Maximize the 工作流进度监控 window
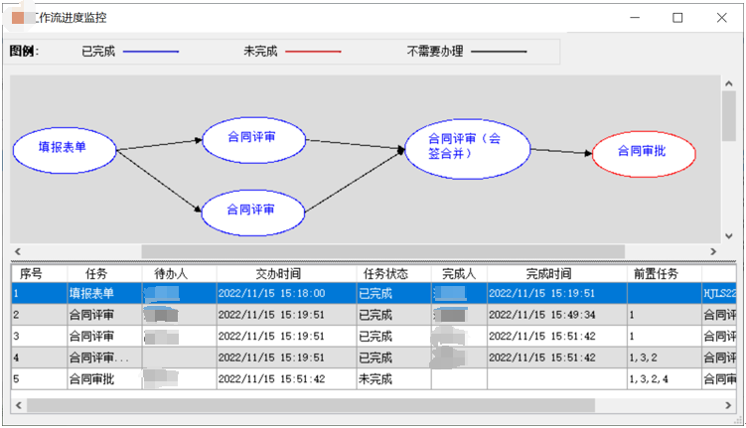The height and width of the screenshot is (428, 746). pos(677,18)
